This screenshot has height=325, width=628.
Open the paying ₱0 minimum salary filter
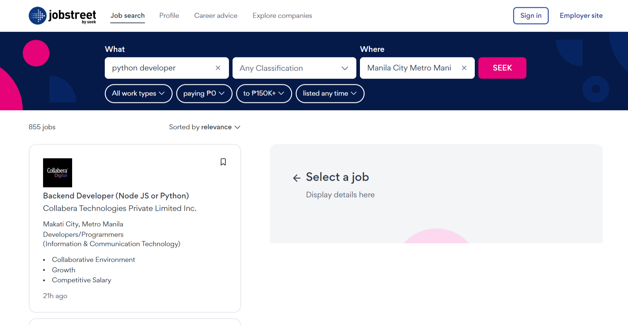[x=204, y=94]
